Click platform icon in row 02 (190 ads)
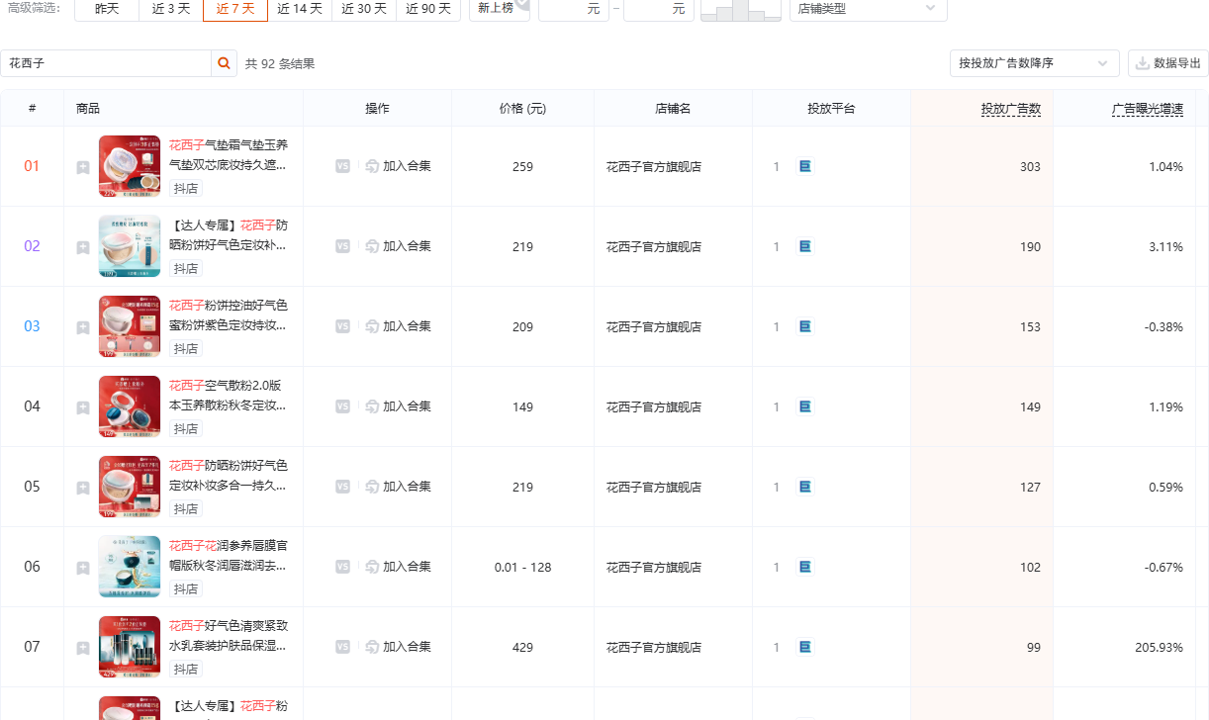The width and height of the screenshot is (1209, 720). click(x=805, y=246)
